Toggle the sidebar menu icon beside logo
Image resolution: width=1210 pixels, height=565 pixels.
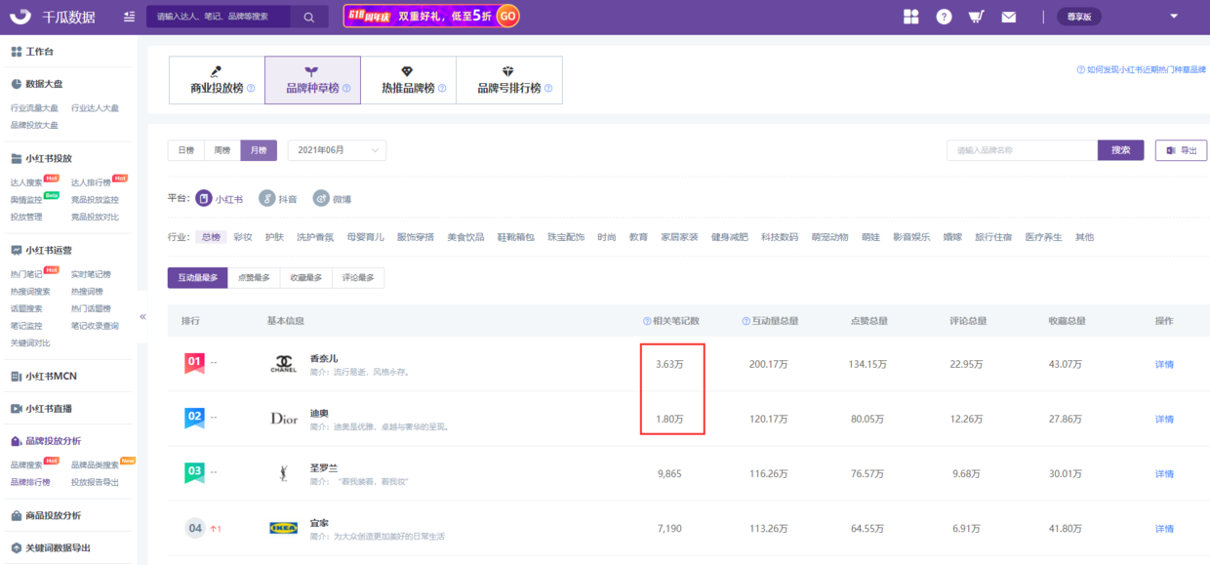tap(130, 17)
